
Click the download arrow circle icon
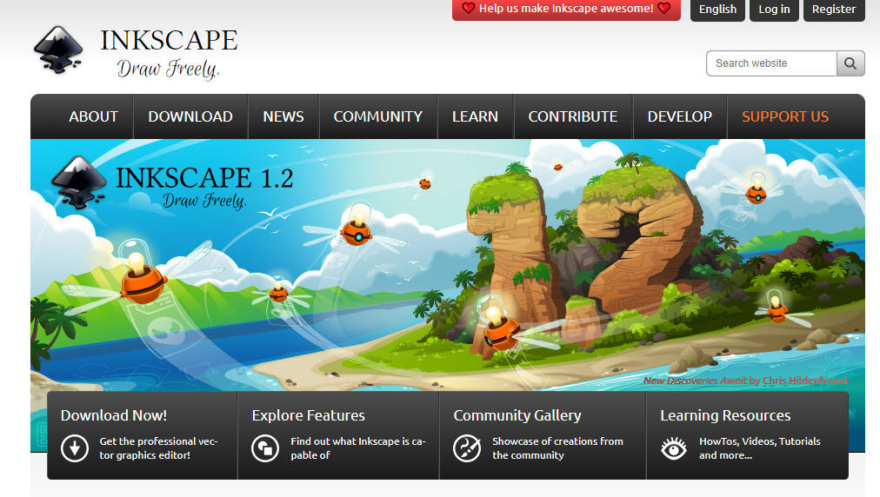[75, 448]
